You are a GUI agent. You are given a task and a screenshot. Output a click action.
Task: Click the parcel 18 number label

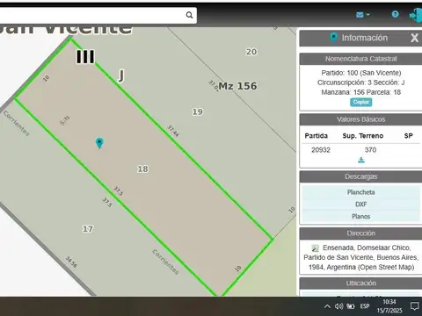(x=142, y=169)
